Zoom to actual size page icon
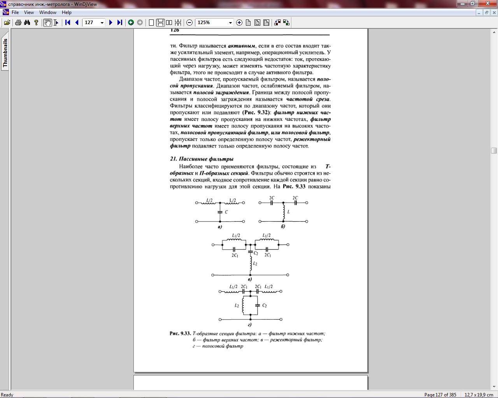The height and width of the screenshot is (398, 498). (x=248, y=23)
